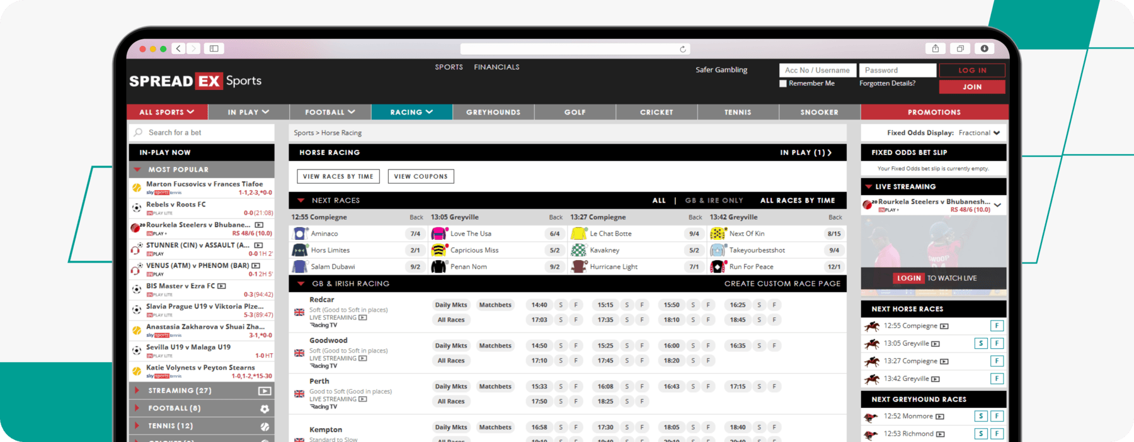Click the UK flag beside Redcar
This screenshot has height=442, width=1134.
pyautogui.click(x=299, y=312)
